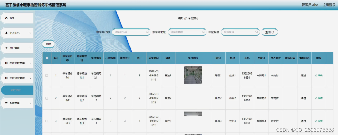Click cell 备注3
This screenshot has width=338, height=135.
tap(168, 121)
